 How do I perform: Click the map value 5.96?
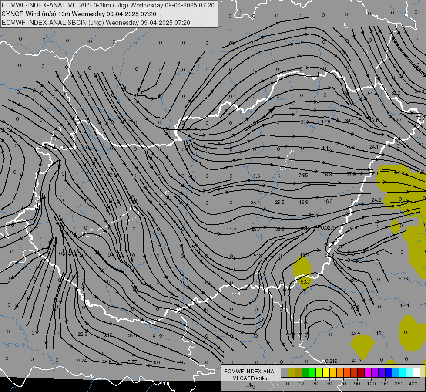click(x=403, y=279)
